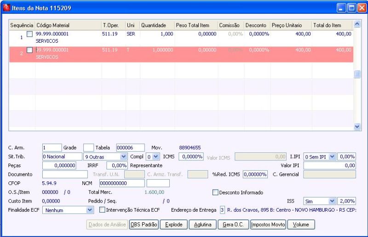Expand the I.IPI '0 Sem IPI' dropdown

point(332,157)
